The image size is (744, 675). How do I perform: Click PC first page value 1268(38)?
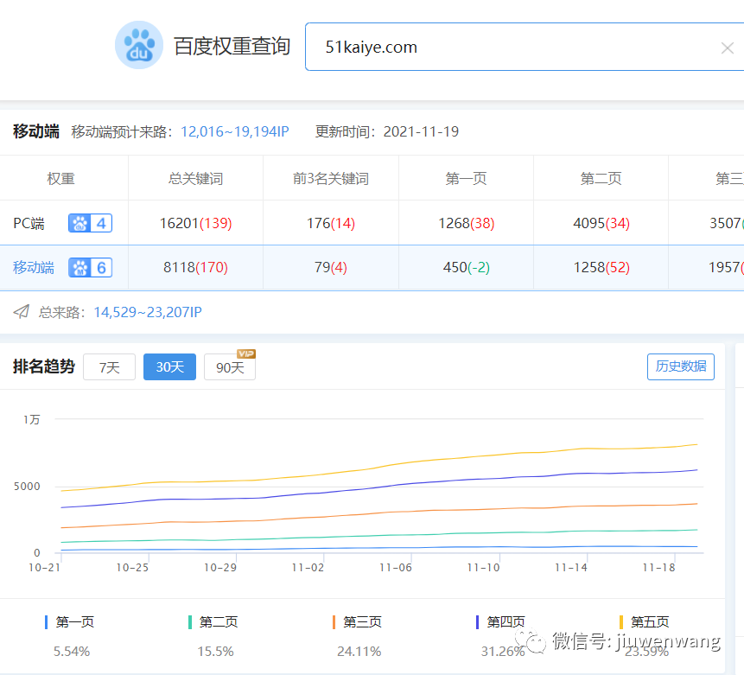(467, 223)
